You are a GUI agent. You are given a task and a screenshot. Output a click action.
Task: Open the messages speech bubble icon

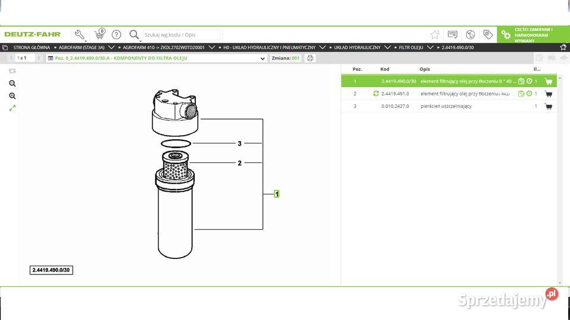[452, 34]
